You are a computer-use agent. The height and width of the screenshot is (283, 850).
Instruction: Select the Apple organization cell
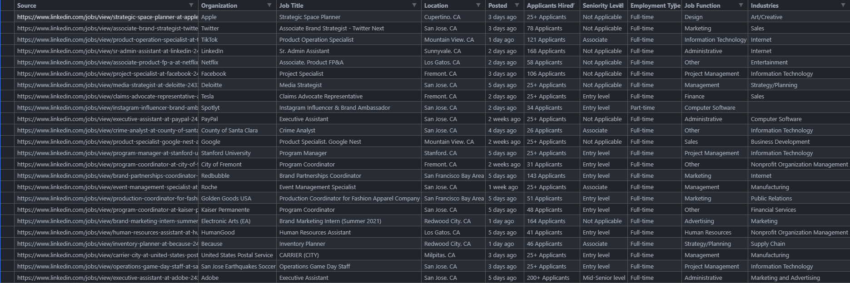point(238,17)
